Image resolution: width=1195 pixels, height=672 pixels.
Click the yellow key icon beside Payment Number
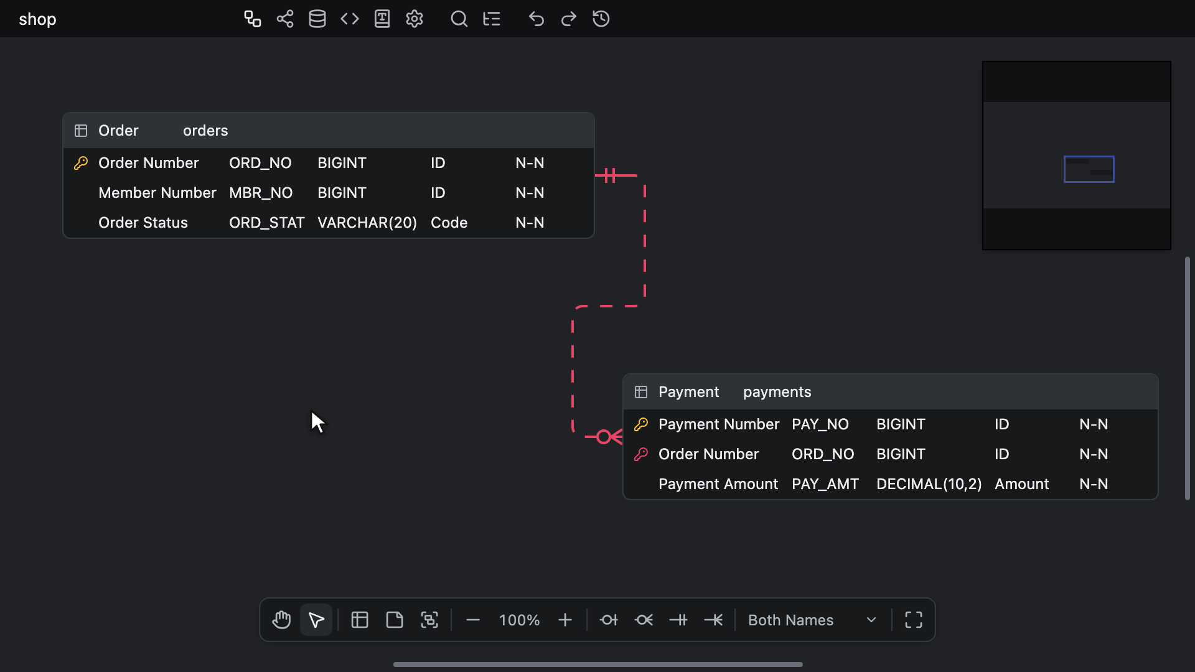coord(641,424)
